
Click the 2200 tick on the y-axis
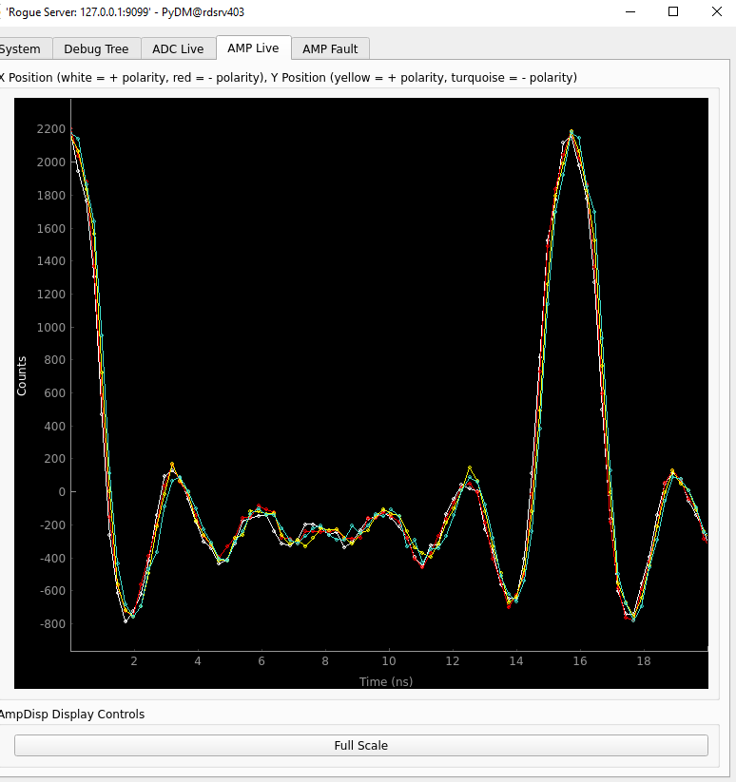[x=49, y=129]
